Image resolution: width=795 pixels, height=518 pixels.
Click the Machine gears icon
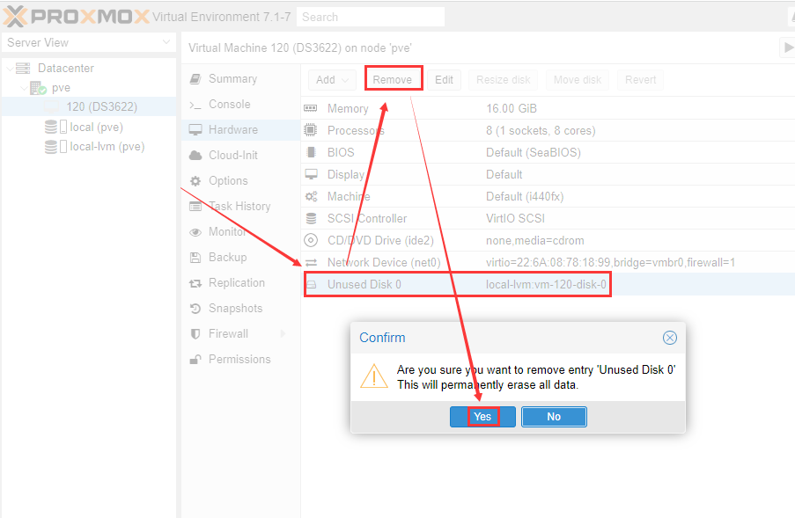(x=311, y=196)
